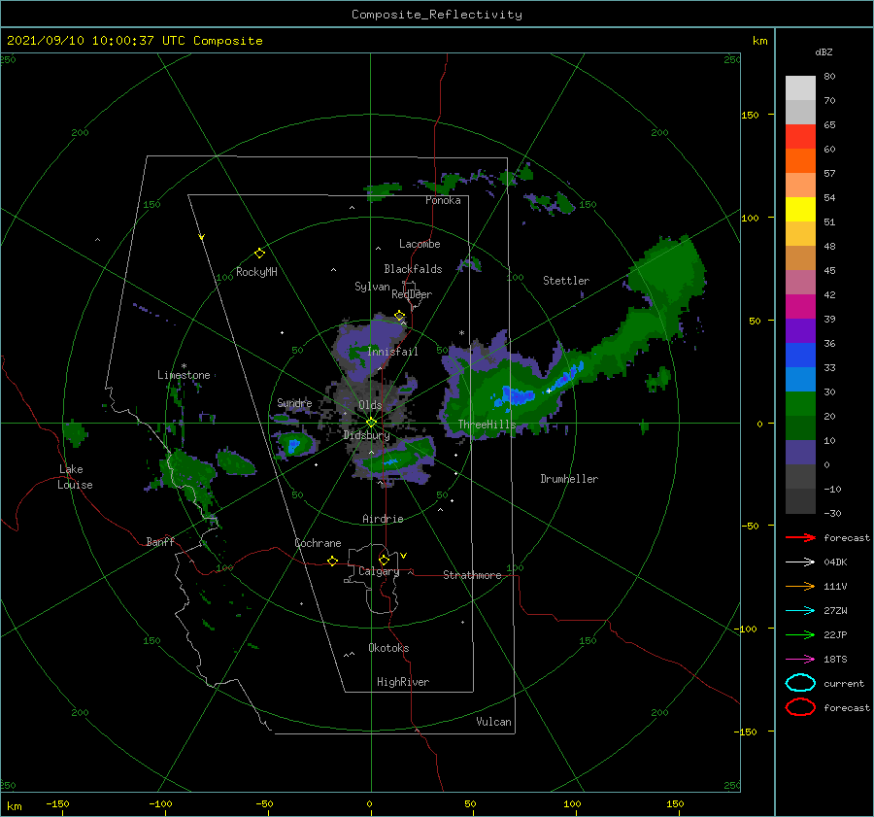
Task: Click the Vulcan label
Action: pyautogui.click(x=493, y=722)
